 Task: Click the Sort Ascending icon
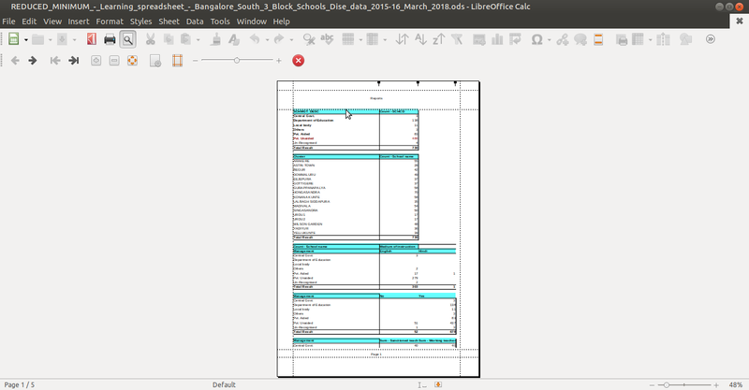point(420,39)
